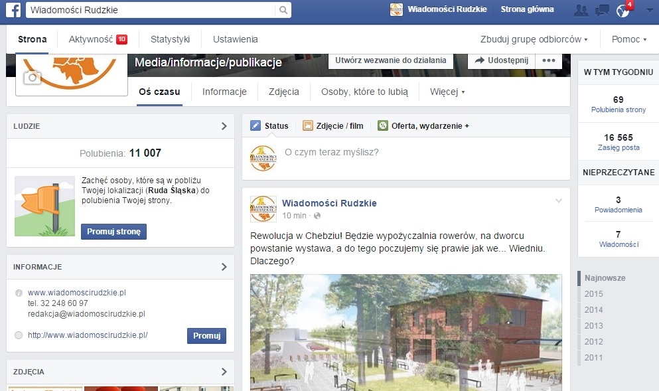Click the redakcja@wiadomoscirudzkie.pl email text
The height and width of the screenshot is (391, 659).
[86, 313]
